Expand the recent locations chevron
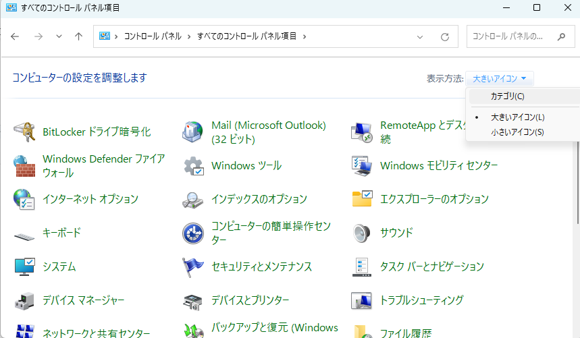 pyautogui.click(x=59, y=36)
